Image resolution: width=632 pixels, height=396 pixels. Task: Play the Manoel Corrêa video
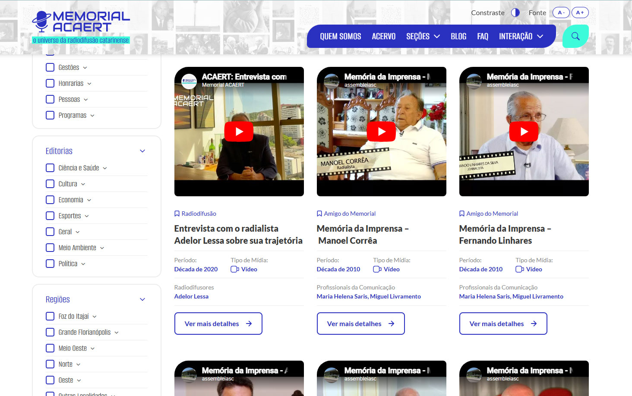(x=381, y=132)
